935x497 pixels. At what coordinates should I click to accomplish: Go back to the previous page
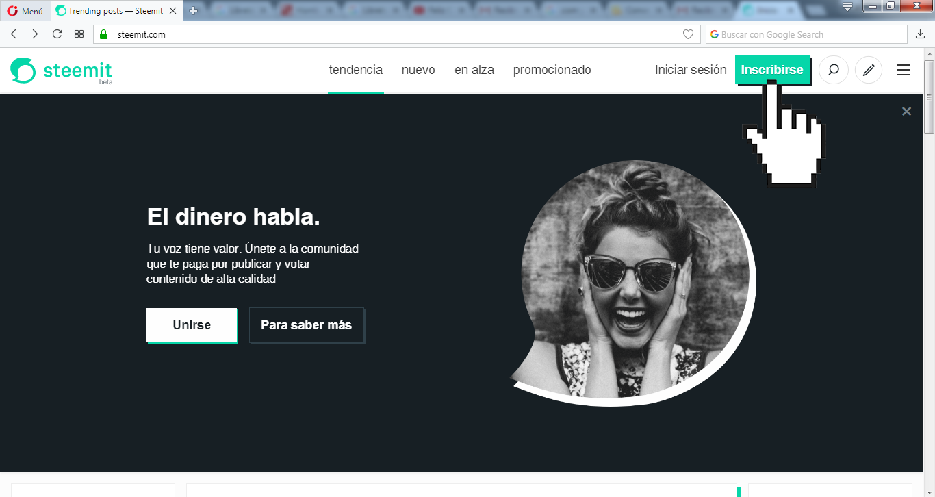[14, 34]
